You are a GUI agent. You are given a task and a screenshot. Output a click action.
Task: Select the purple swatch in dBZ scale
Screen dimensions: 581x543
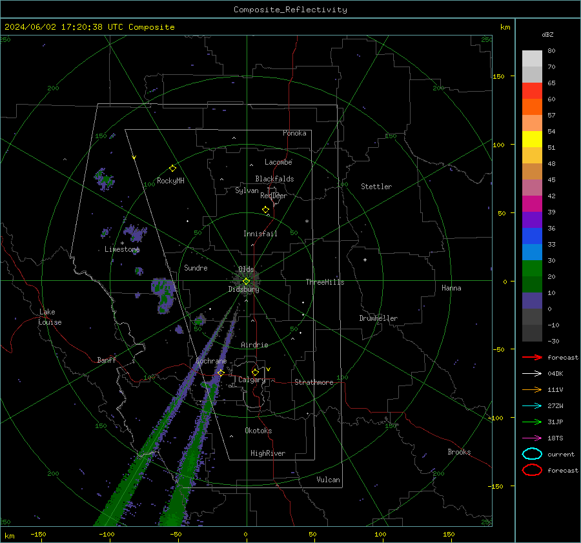(532, 220)
